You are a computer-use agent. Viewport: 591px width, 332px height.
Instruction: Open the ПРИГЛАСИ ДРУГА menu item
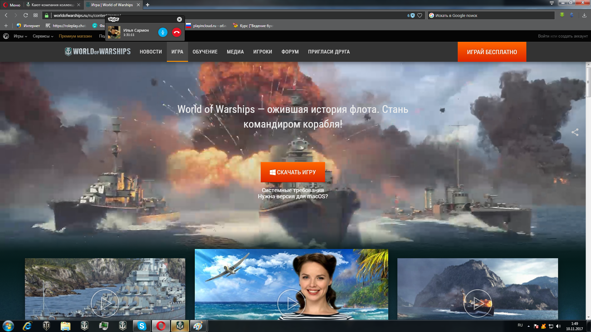[329, 52]
